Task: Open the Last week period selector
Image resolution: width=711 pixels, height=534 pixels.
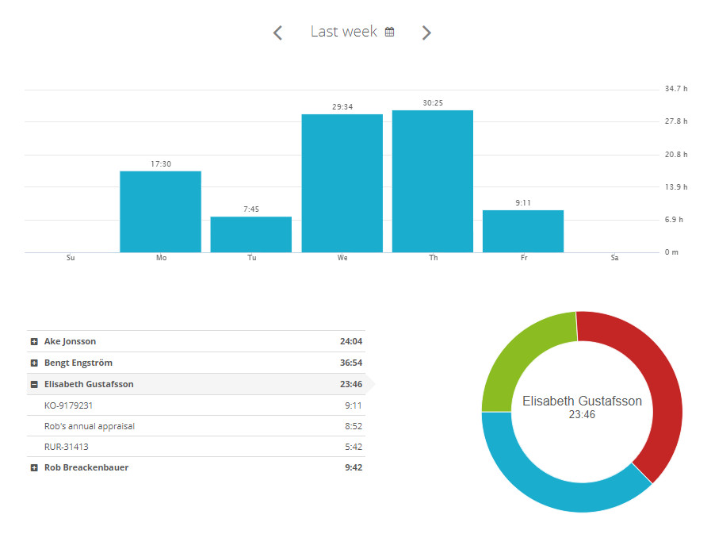Action: tap(342, 31)
